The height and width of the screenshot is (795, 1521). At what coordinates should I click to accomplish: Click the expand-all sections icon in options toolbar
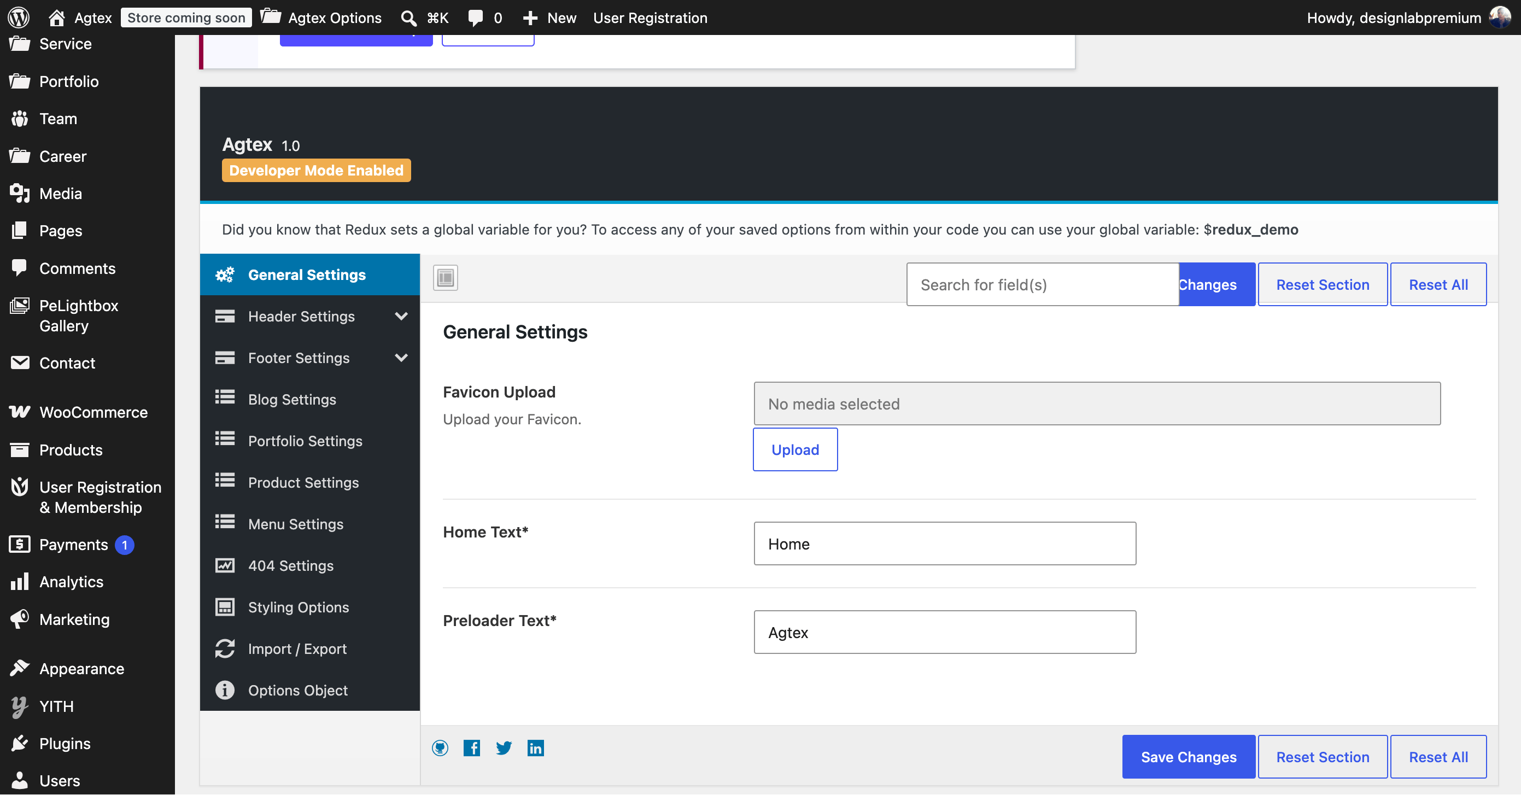pyautogui.click(x=446, y=278)
